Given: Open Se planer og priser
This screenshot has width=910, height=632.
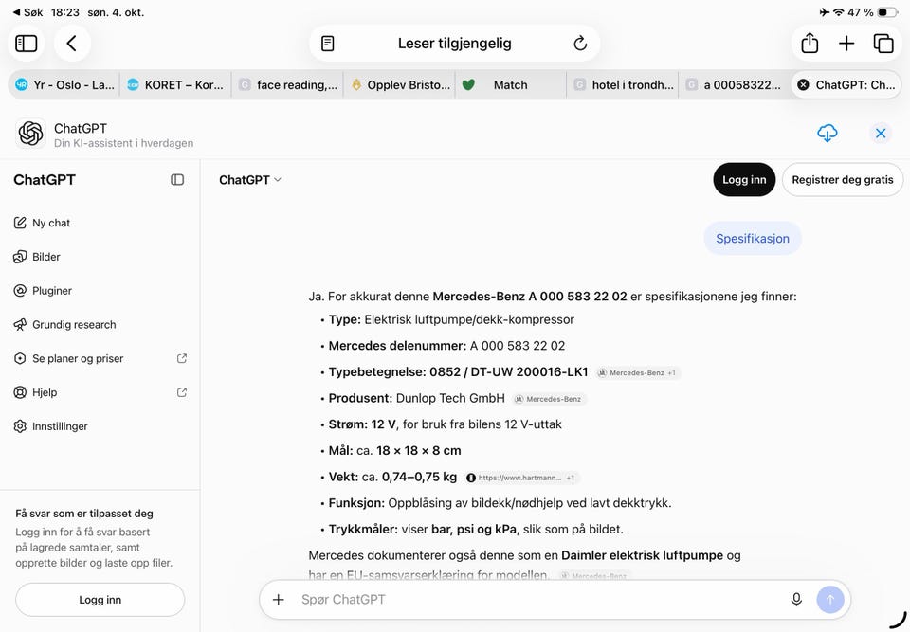Looking at the screenshot, I should pyautogui.click(x=100, y=359).
